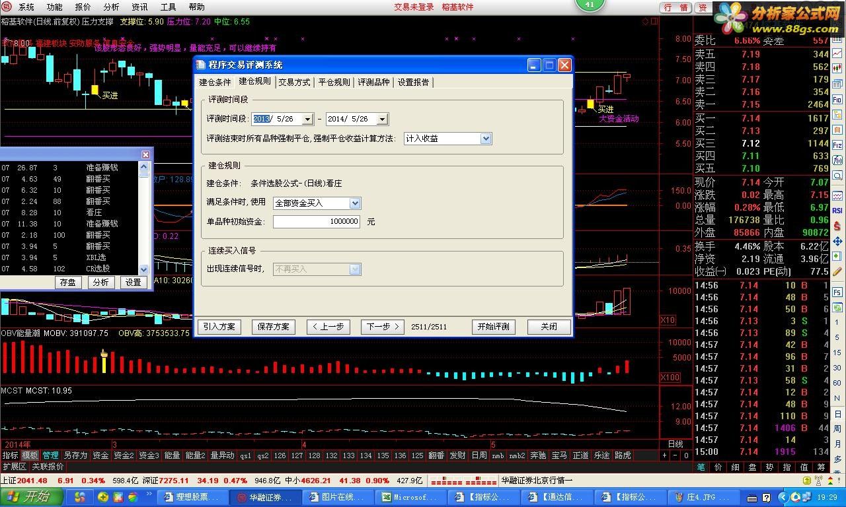The height and width of the screenshot is (507, 846).
Task: Select the 另存为 tab below chart
Action: tap(75, 456)
